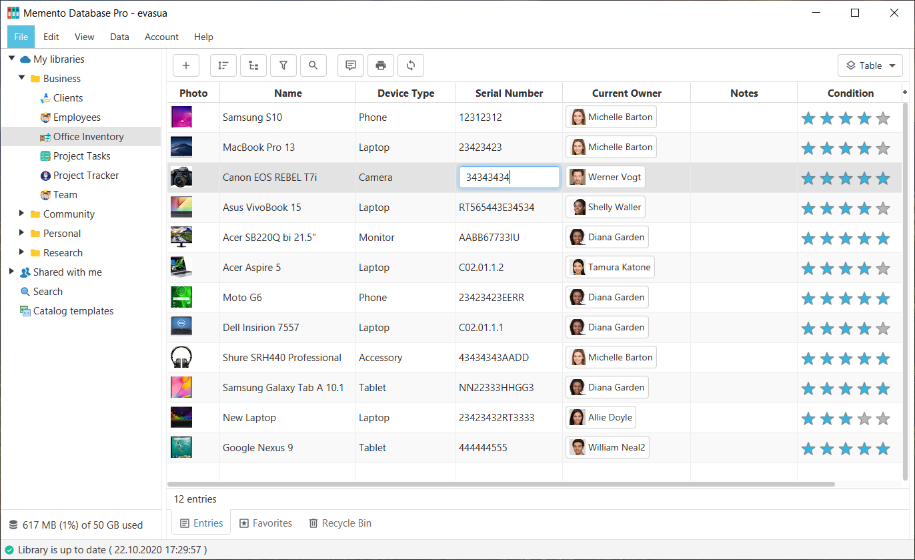Open the View menu
915x560 pixels.
click(85, 37)
